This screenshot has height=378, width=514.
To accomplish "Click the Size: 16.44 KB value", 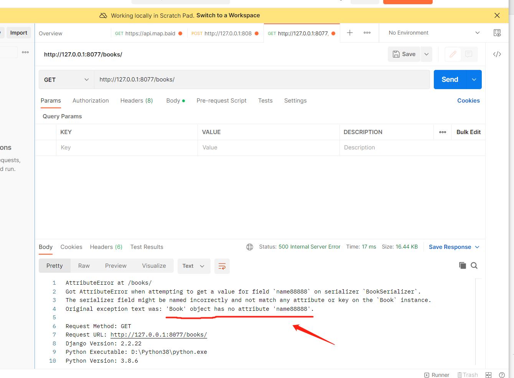I will tap(407, 247).
